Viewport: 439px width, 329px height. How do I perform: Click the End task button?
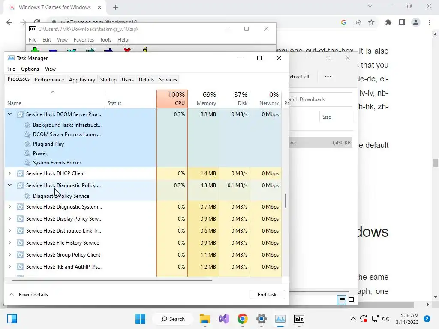pyautogui.click(x=267, y=295)
